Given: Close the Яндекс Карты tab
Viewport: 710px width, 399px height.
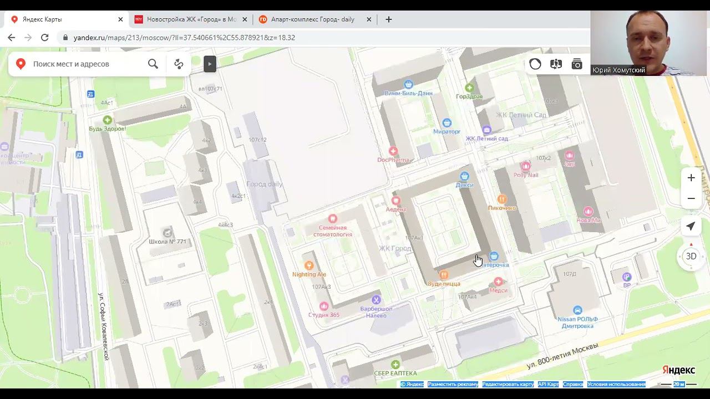Looking at the screenshot, I should tap(120, 19).
